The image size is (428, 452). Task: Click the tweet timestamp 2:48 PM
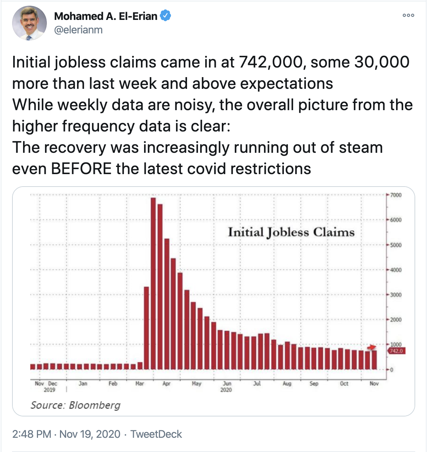click(32, 434)
